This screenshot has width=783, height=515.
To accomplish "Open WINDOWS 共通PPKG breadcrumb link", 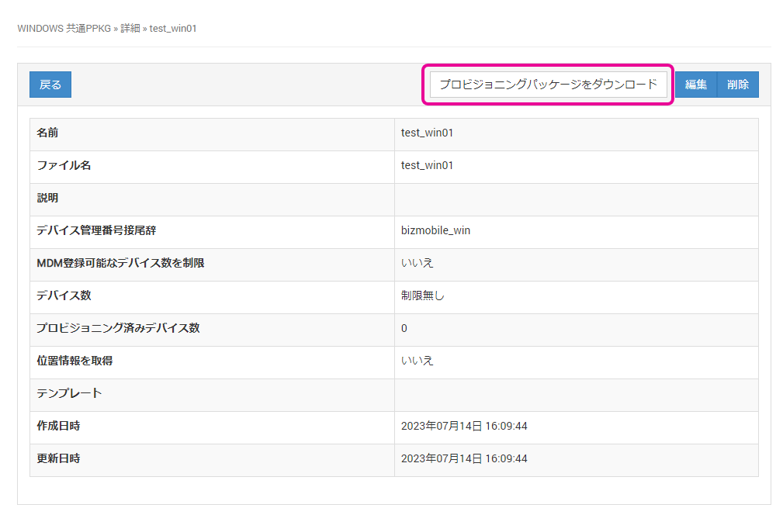I will (x=64, y=28).
